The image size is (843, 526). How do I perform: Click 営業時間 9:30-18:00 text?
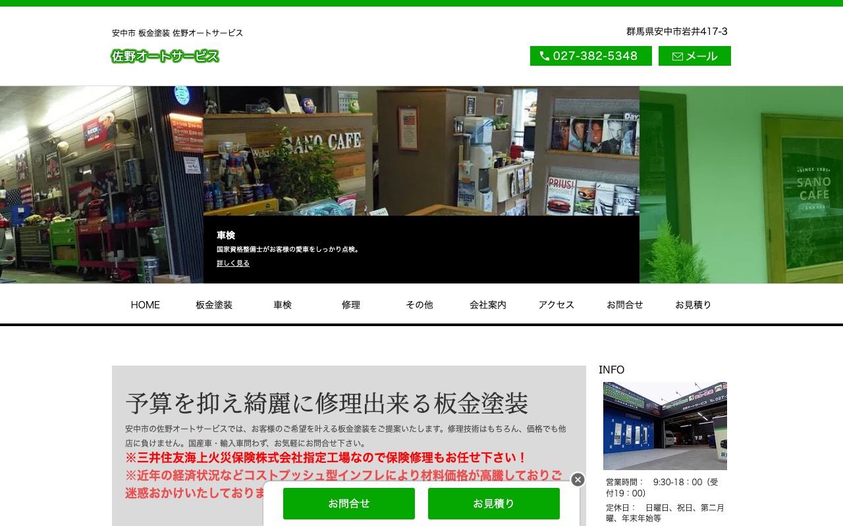click(x=662, y=488)
